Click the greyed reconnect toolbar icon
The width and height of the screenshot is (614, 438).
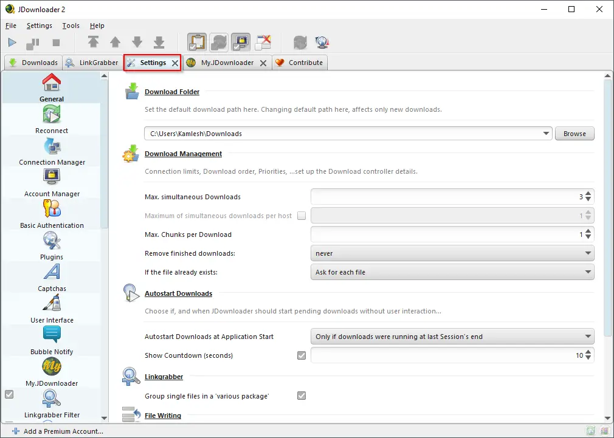point(300,43)
